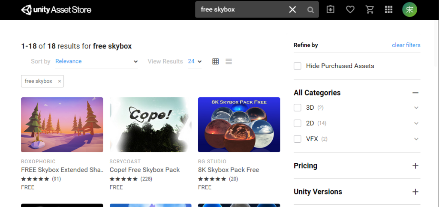The image size is (439, 207).
Task: Switch to list view of results
Action: [229, 61]
